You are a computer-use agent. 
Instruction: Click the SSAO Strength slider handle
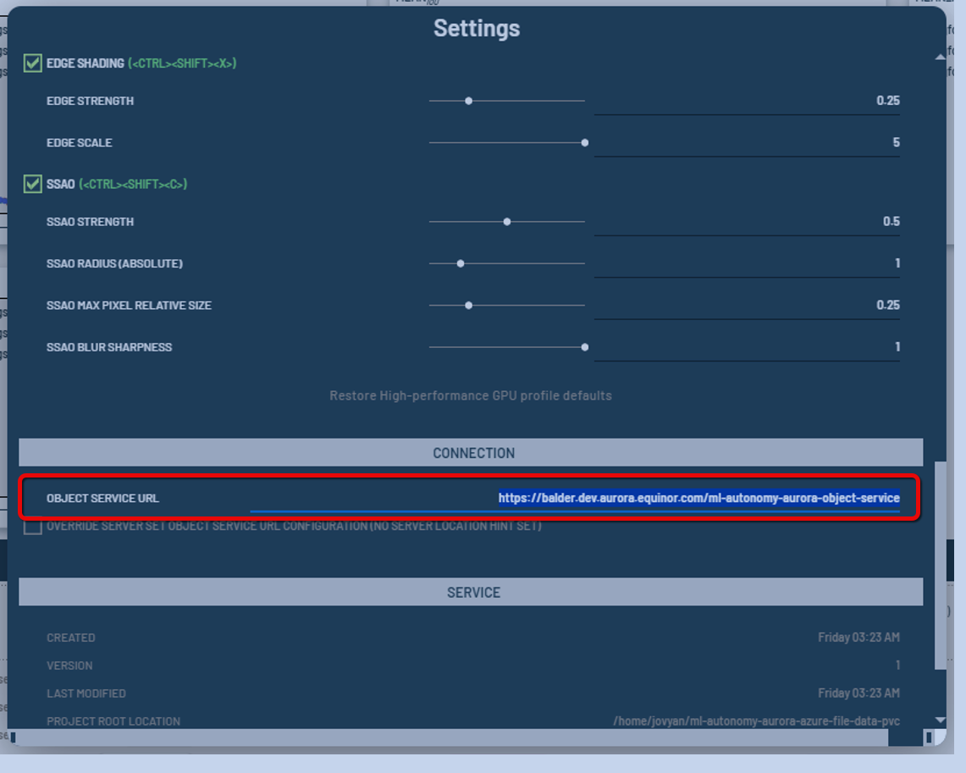coord(507,222)
